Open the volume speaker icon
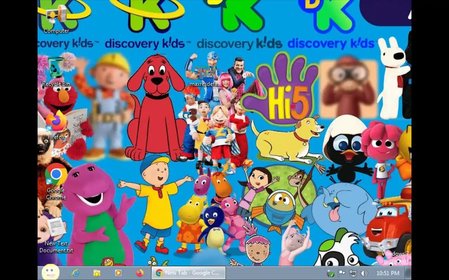The width and height of the screenshot is (449, 280). [x=364, y=273]
